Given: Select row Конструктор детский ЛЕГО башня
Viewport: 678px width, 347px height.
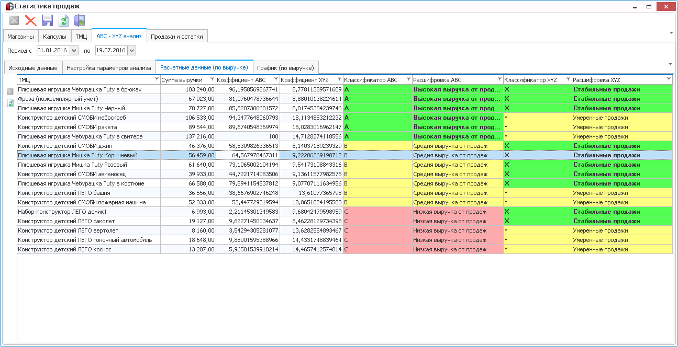Looking at the screenshot, I should click(344, 193).
